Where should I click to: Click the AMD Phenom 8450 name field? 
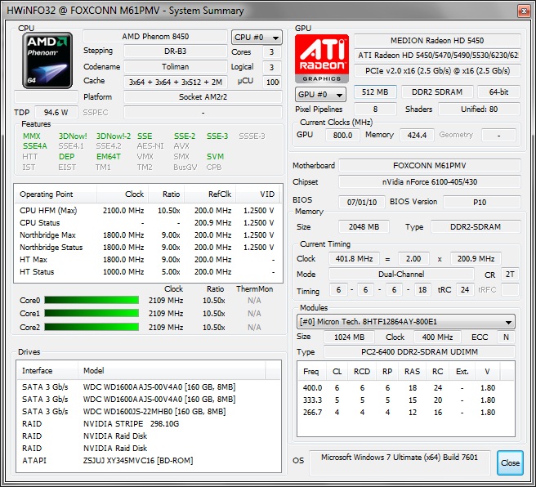pyautogui.click(x=155, y=37)
